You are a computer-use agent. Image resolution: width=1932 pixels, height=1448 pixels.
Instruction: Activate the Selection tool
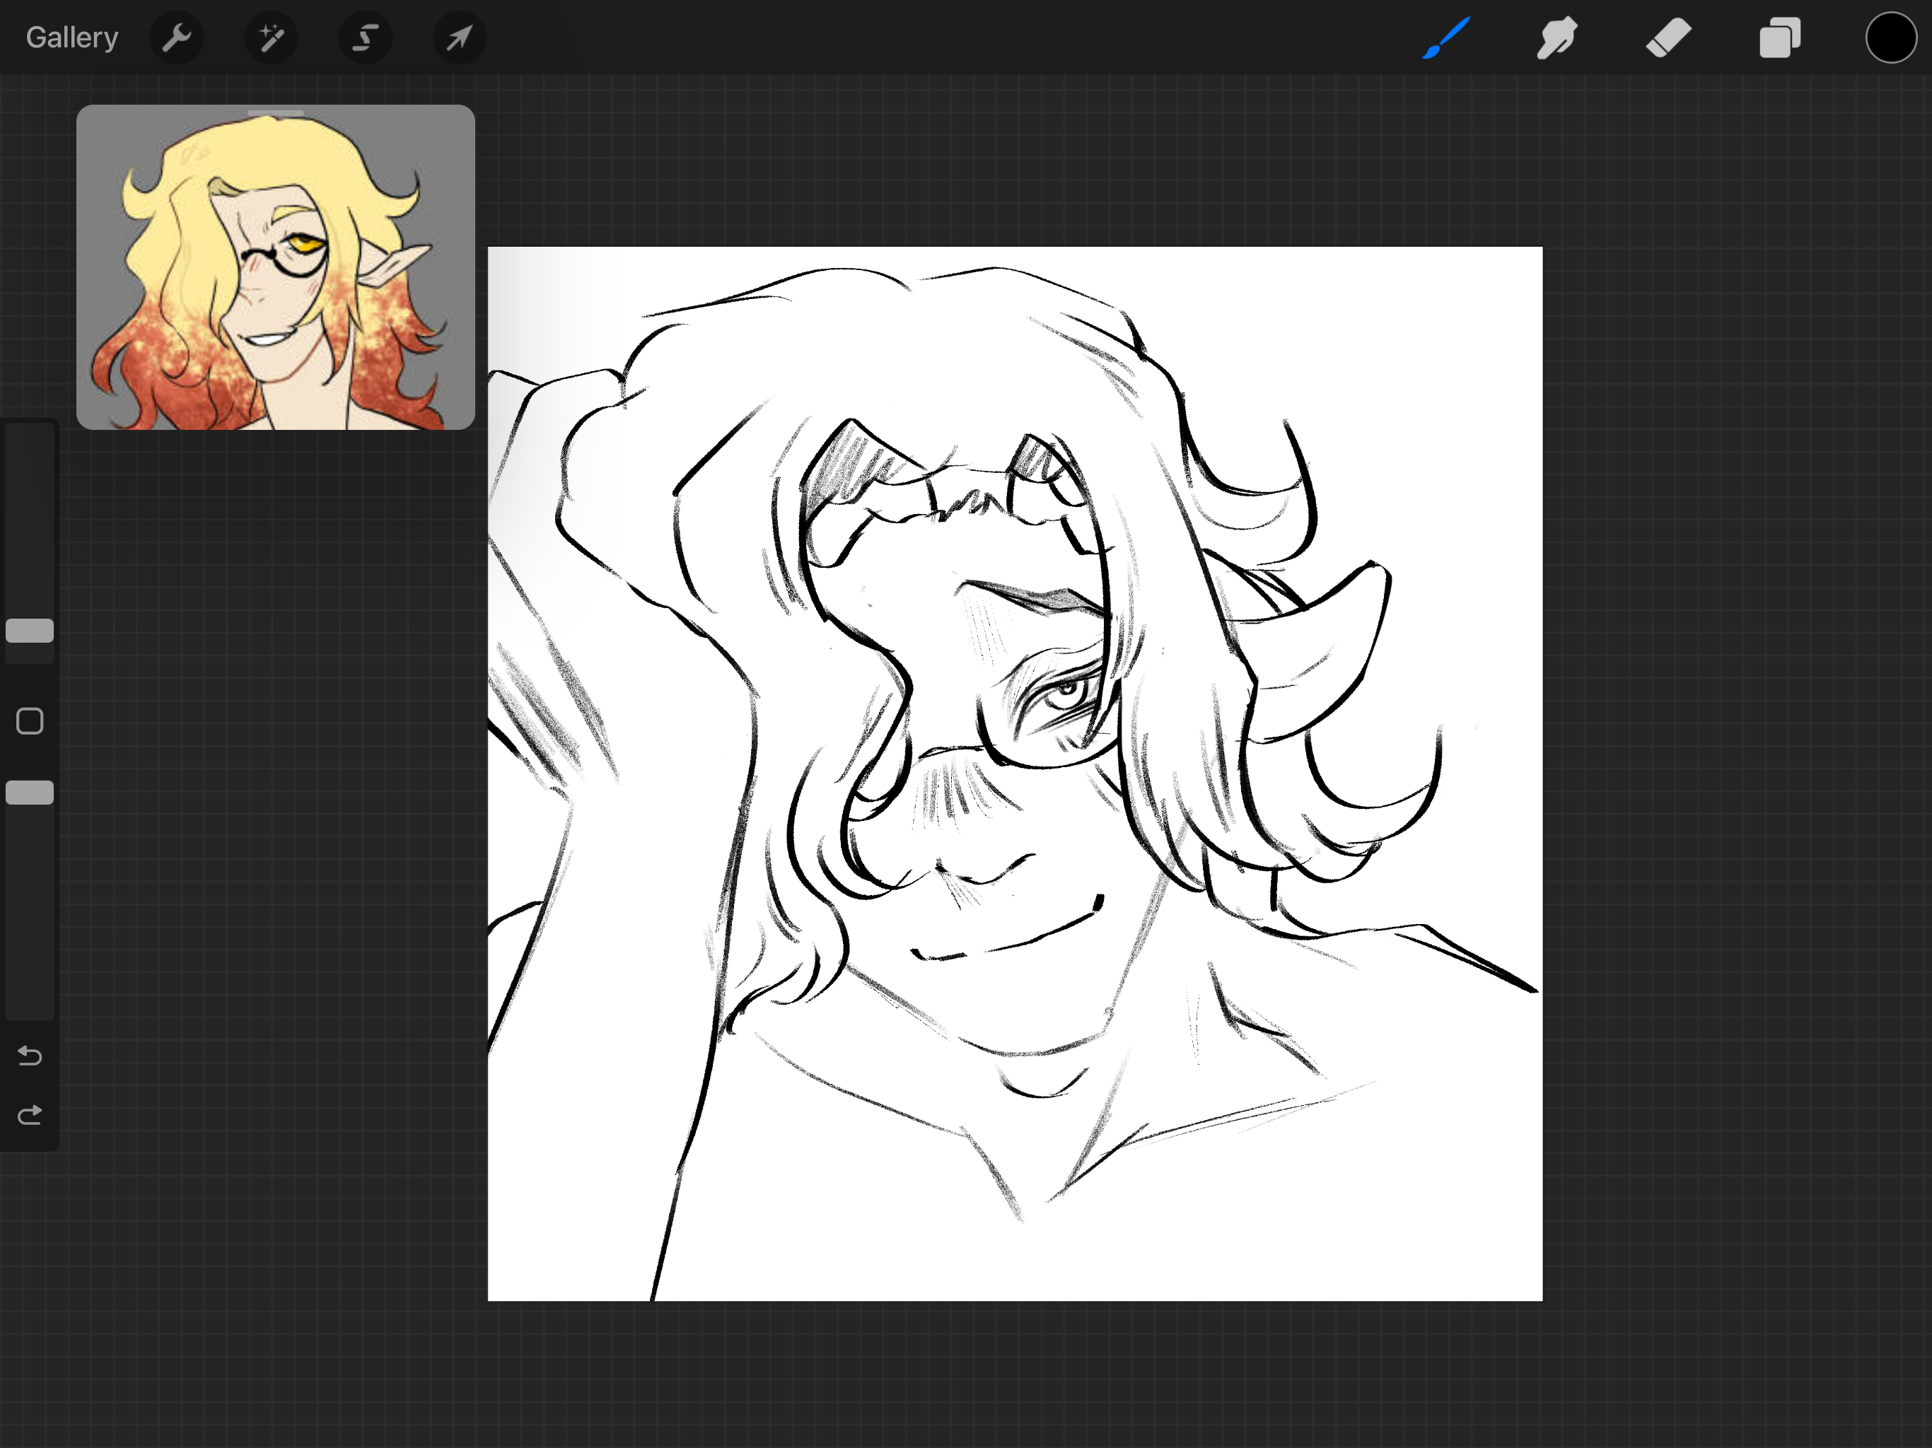(x=365, y=37)
